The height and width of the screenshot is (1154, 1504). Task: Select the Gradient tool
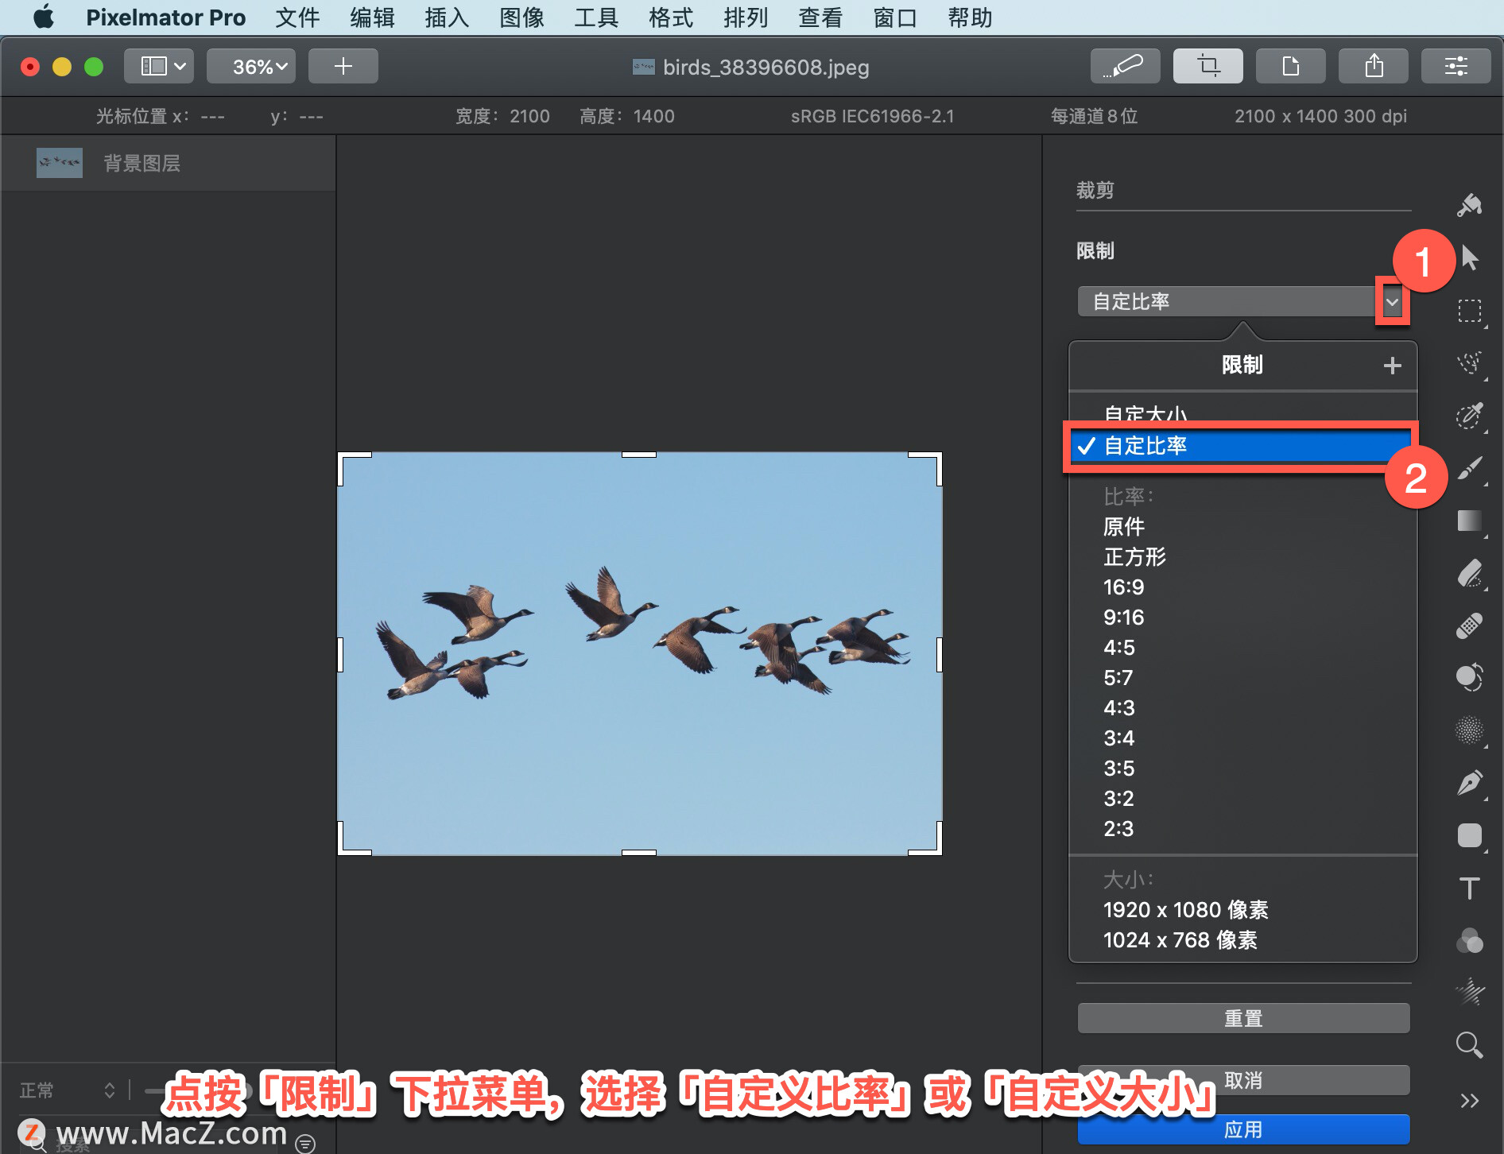coord(1470,521)
